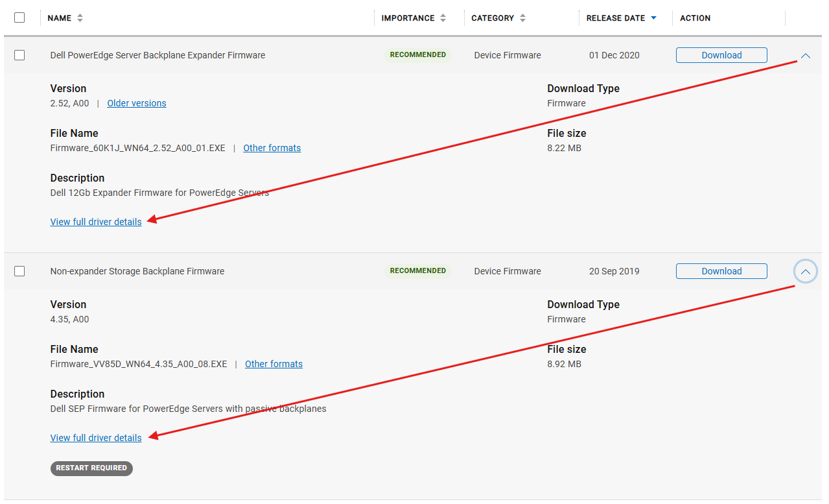Check the select-all checkbox in the header

[x=19, y=18]
